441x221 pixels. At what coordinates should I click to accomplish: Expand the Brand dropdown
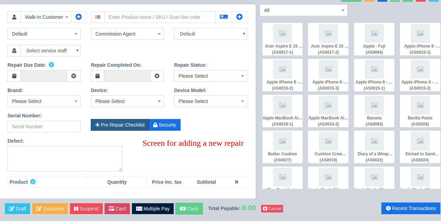pos(44,101)
